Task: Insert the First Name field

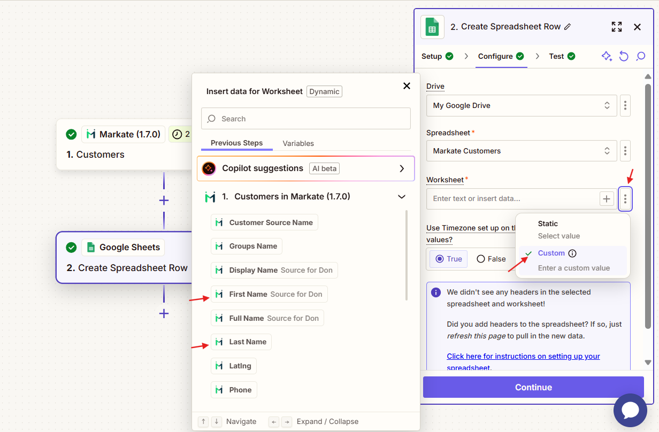Action: [x=269, y=294]
